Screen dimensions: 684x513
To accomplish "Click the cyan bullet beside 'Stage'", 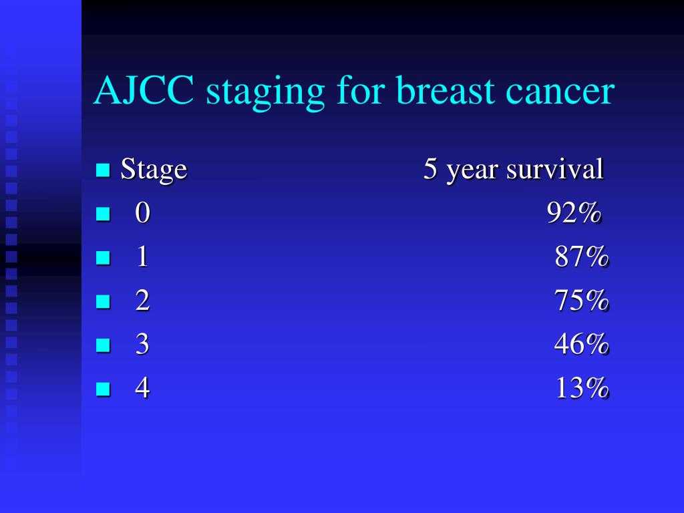I will point(103,170).
